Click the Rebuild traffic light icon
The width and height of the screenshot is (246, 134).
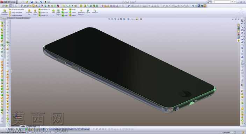tap(46, 2)
